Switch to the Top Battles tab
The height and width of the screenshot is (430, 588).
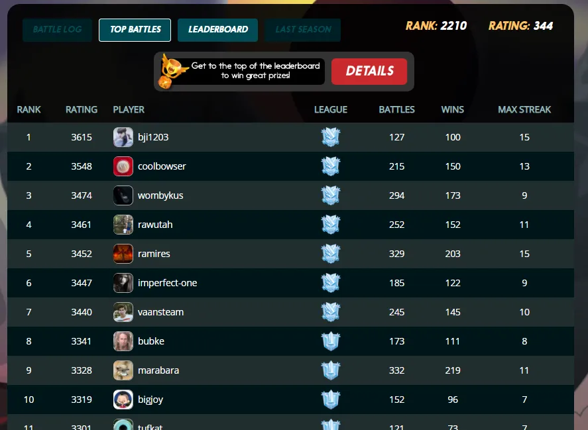point(135,30)
